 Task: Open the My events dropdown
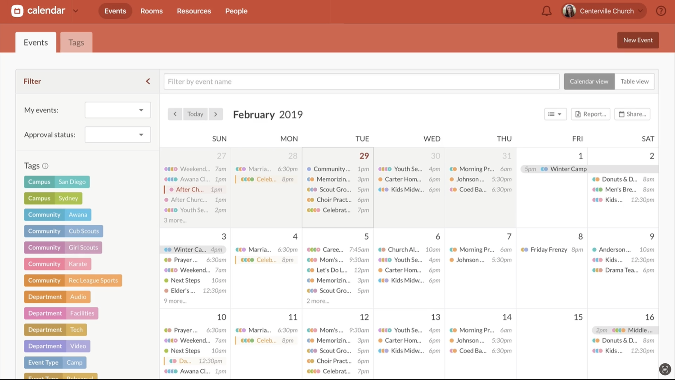(x=117, y=110)
